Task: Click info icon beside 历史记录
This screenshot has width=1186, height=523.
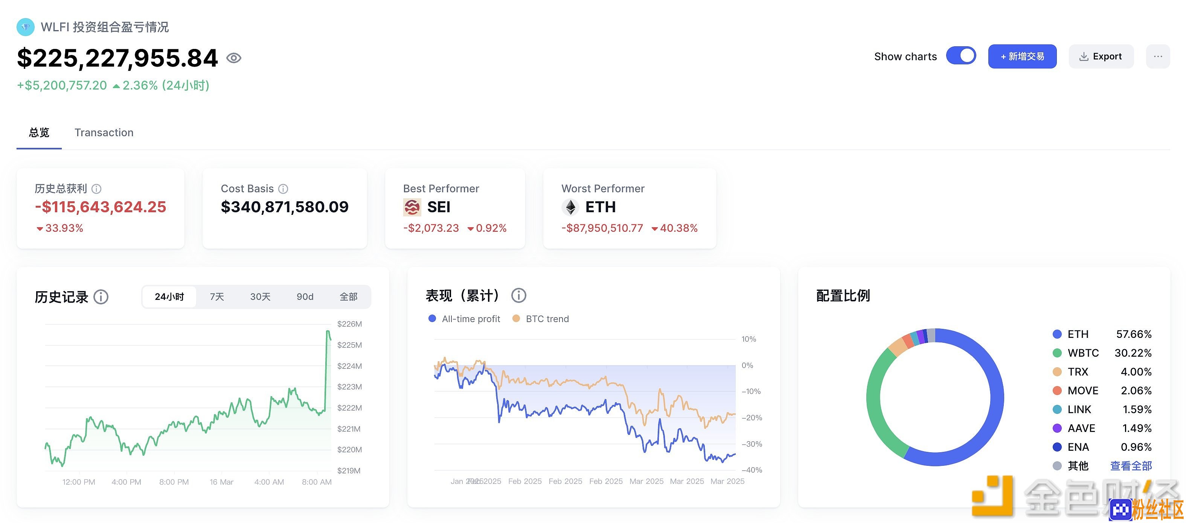Action: (101, 297)
